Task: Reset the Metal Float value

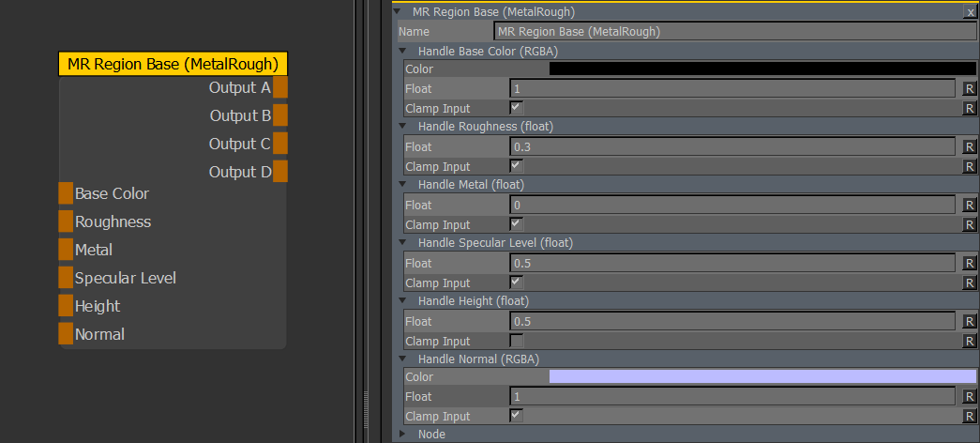Action: pyautogui.click(x=970, y=206)
